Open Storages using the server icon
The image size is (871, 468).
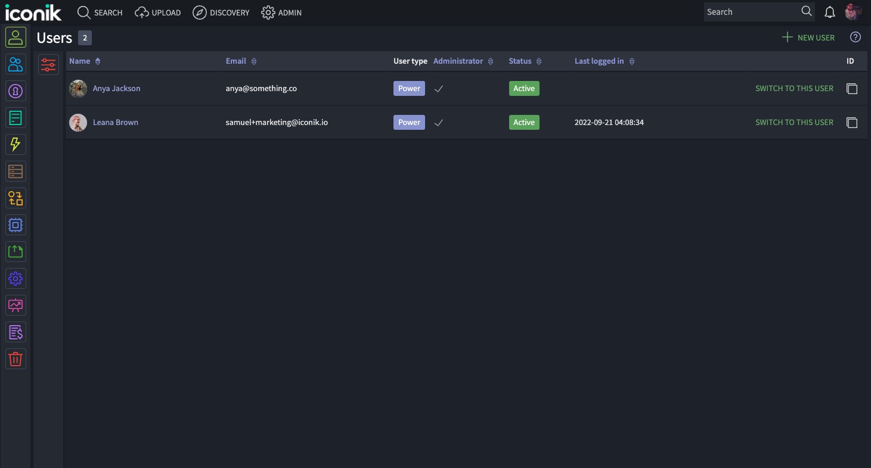(x=16, y=171)
